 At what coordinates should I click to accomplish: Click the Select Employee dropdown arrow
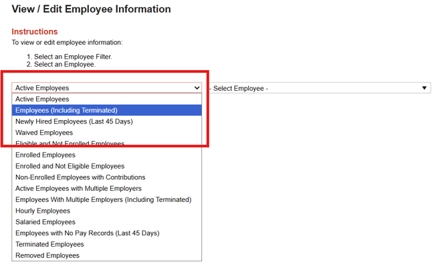pyautogui.click(x=425, y=88)
